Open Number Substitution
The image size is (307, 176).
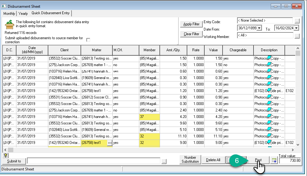190,159
